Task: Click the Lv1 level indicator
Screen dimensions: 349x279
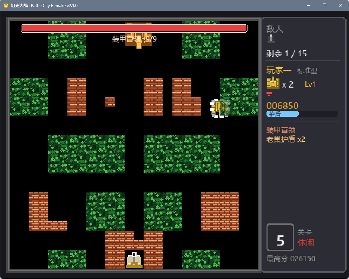Action: click(x=310, y=84)
